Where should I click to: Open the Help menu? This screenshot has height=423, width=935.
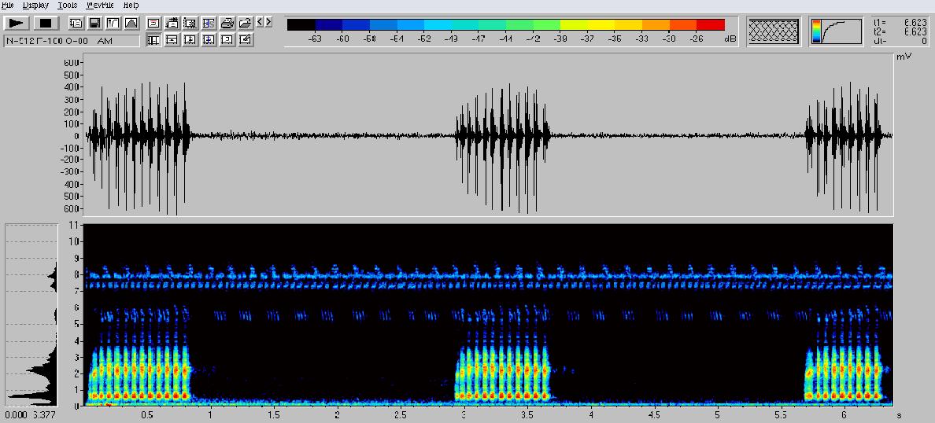click(x=131, y=5)
